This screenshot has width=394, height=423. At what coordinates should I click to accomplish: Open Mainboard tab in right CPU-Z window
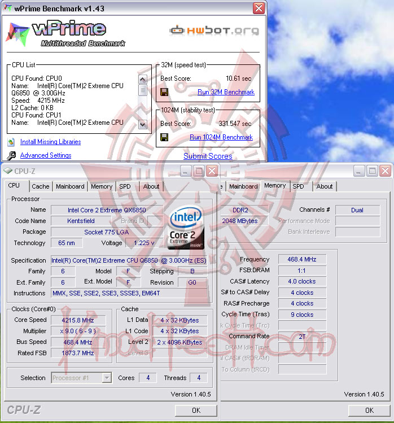pos(243,186)
